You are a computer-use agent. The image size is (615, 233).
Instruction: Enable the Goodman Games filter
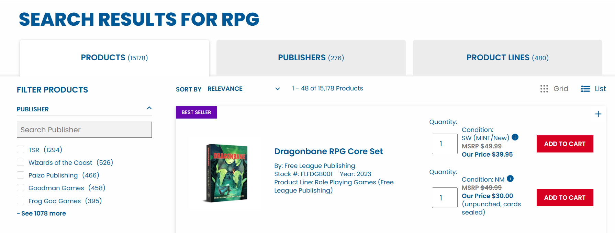click(x=21, y=188)
